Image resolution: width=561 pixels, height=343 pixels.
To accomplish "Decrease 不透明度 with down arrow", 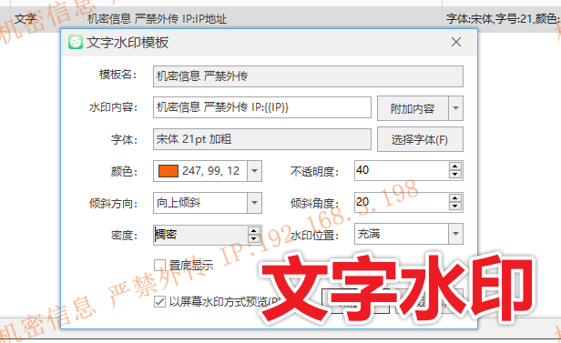I will (x=455, y=175).
